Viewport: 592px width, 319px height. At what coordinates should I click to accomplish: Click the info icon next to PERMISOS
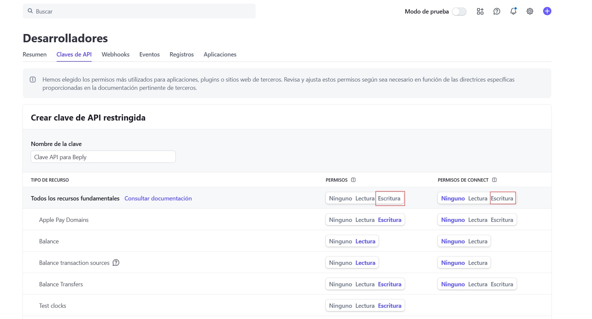[353, 180]
